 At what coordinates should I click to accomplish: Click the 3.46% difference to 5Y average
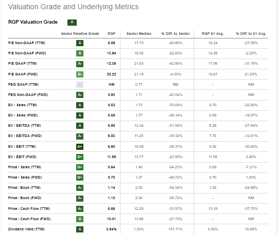tap(251, 157)
